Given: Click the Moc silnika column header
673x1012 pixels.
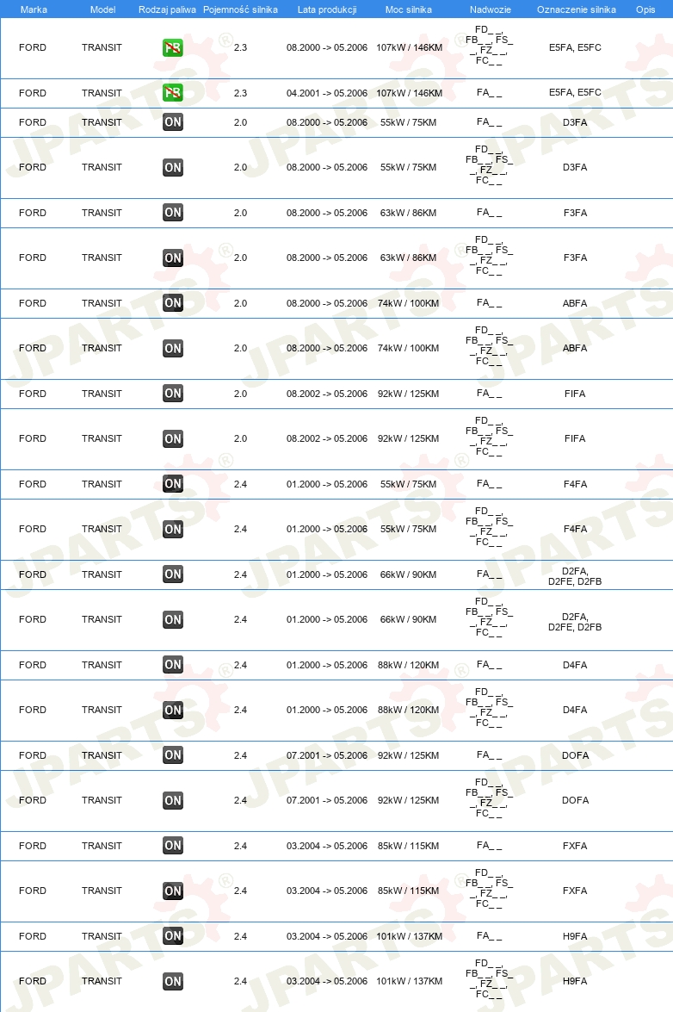Looking at the screenshot, I should 408,9.
